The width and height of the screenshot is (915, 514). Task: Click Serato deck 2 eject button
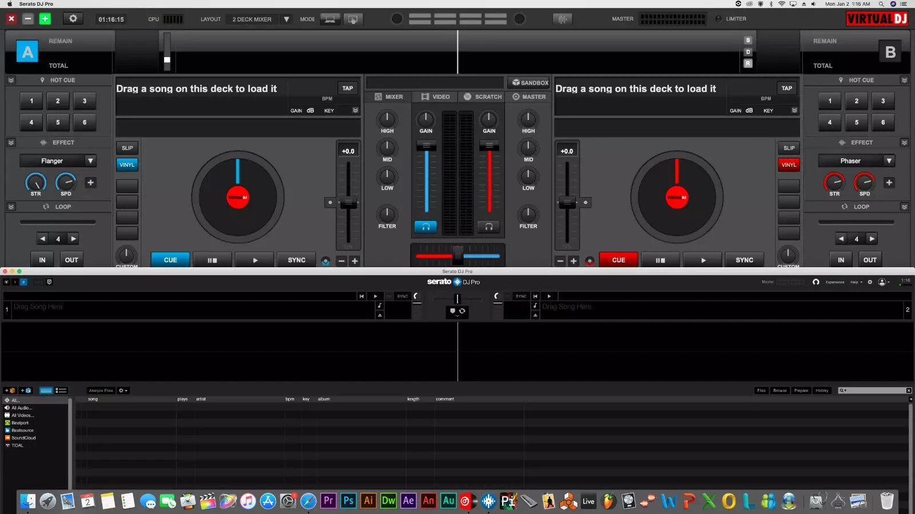pyautogui.click(x=535, y=315)
